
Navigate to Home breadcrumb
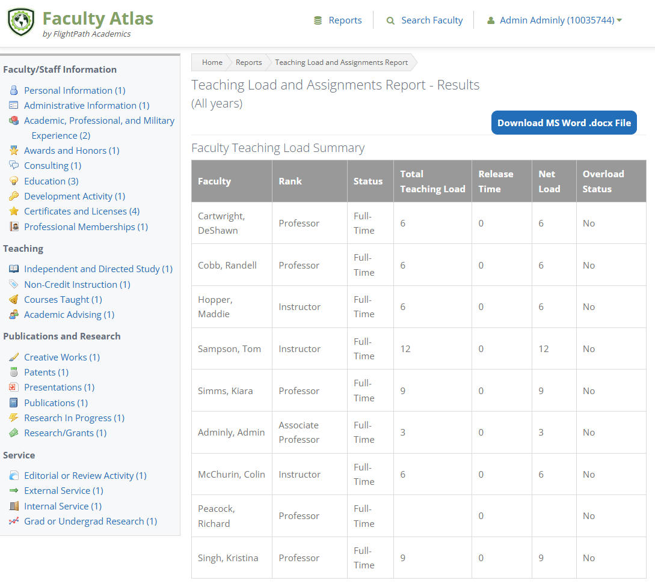(212, 62)
